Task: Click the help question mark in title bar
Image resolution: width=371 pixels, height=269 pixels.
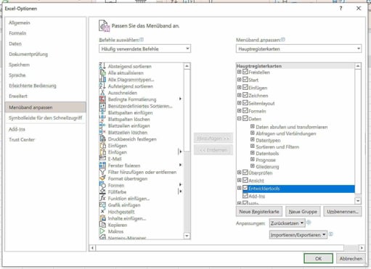Action: pyautogui.click(x=341, y=9)
